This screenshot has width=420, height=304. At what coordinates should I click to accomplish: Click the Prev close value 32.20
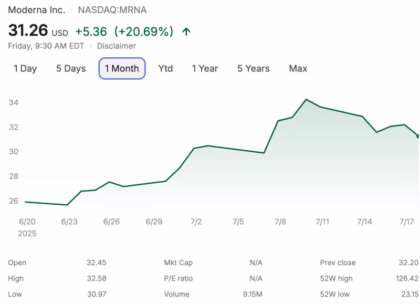click(408, 263)
